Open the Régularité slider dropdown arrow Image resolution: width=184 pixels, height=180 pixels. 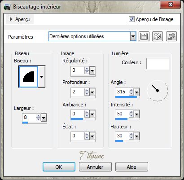click(x=92, y=71)
